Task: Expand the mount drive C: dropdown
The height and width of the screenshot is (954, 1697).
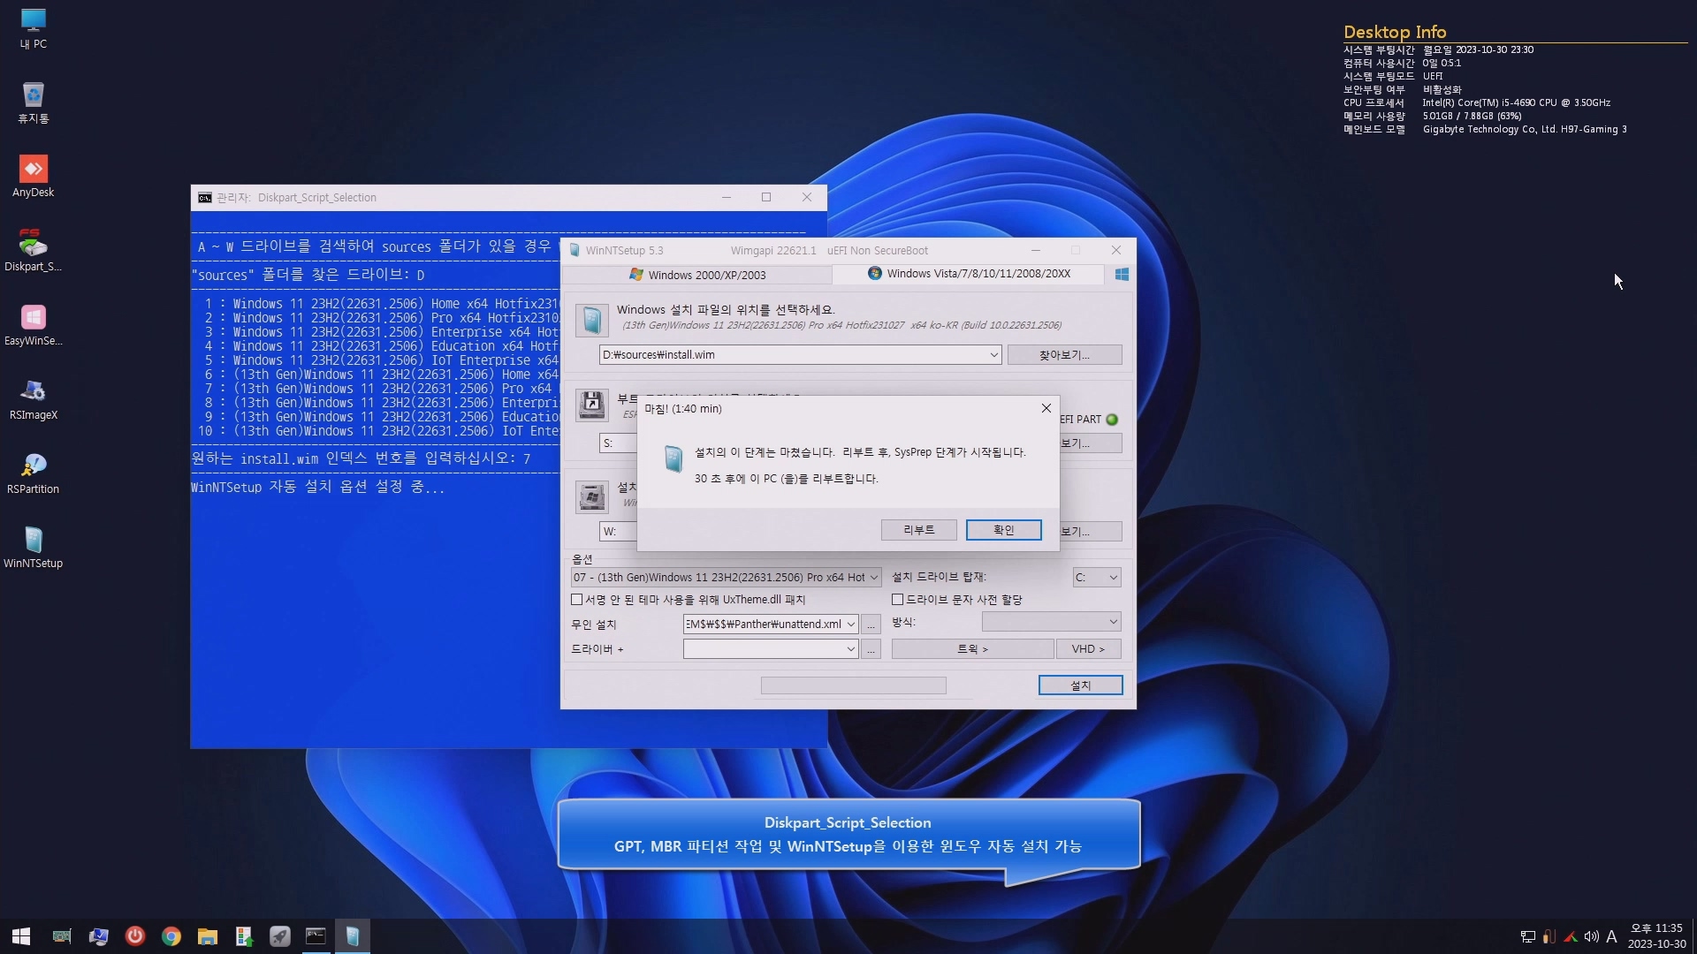Action: coord(1113,578)
